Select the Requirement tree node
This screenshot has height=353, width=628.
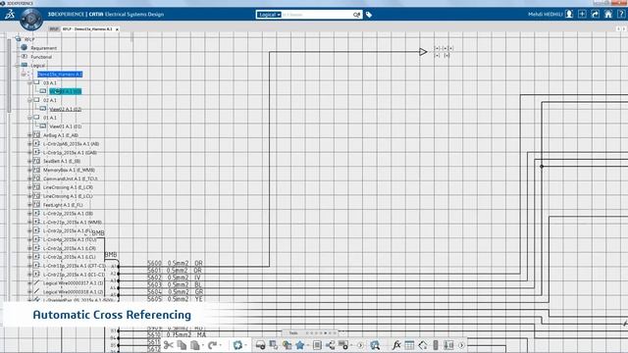(x=43, y=48)
